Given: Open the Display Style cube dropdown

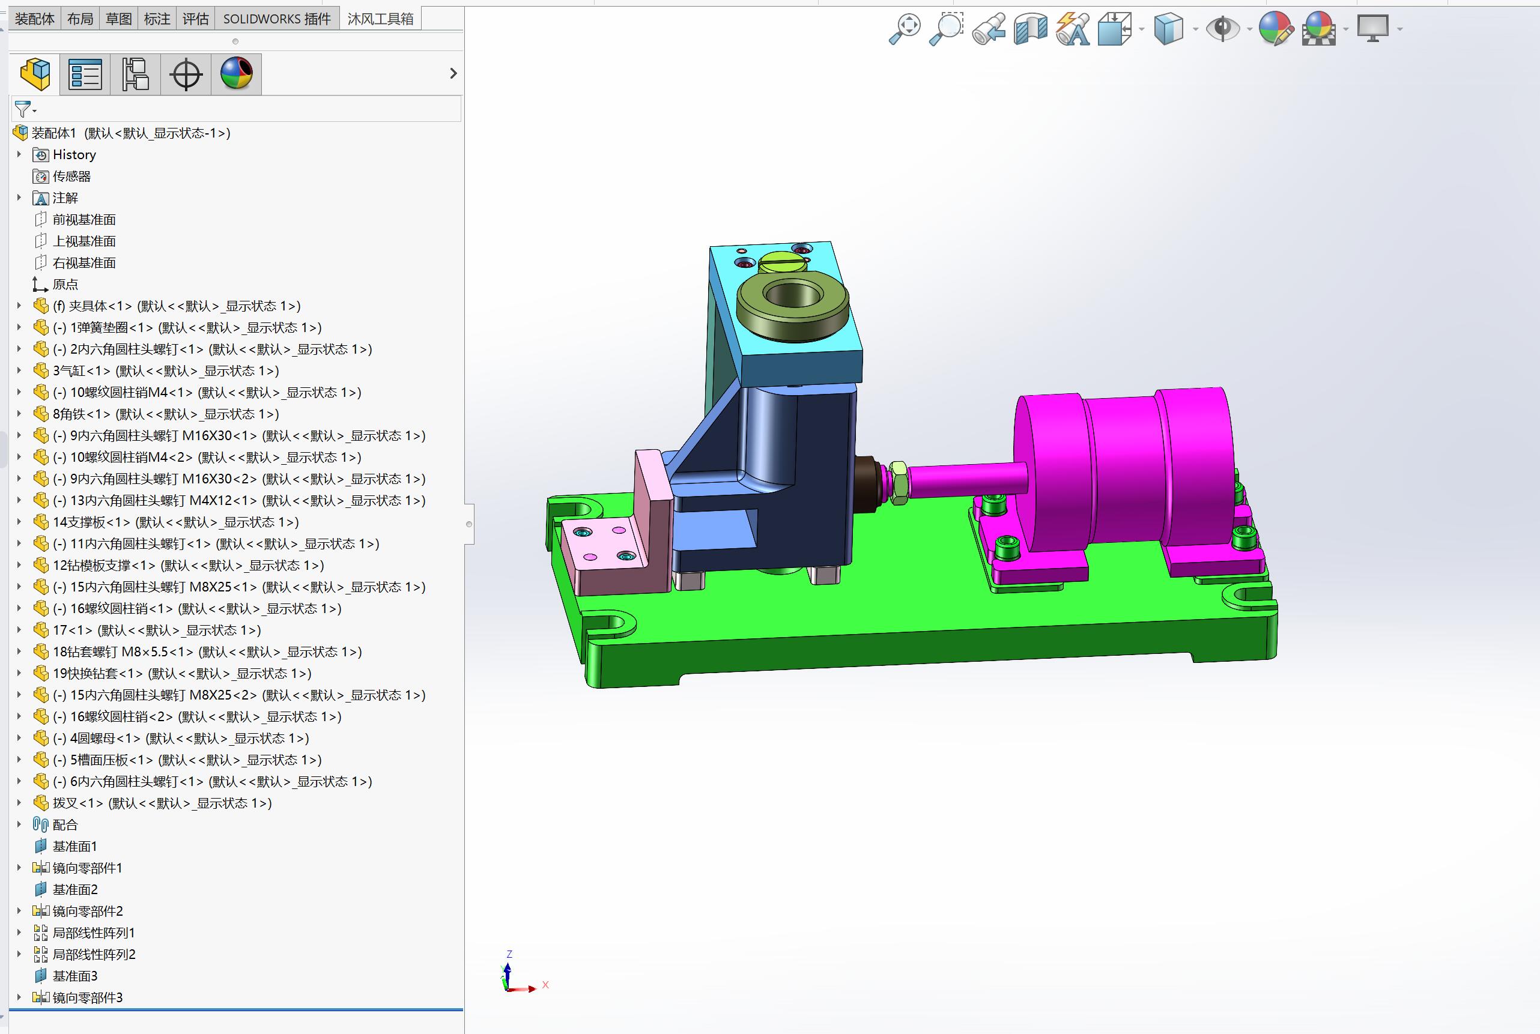Looking at the screenshot, I should point(1168,29).
